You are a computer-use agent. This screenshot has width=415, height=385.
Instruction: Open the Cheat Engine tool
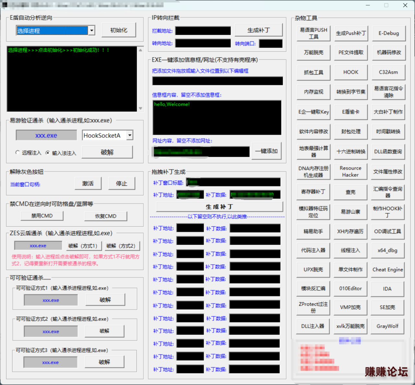387,269
